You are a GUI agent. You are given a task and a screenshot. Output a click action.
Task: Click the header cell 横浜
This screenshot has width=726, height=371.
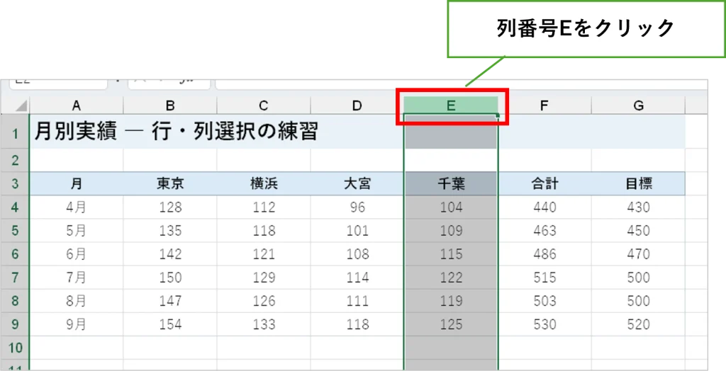pos(264,183)
